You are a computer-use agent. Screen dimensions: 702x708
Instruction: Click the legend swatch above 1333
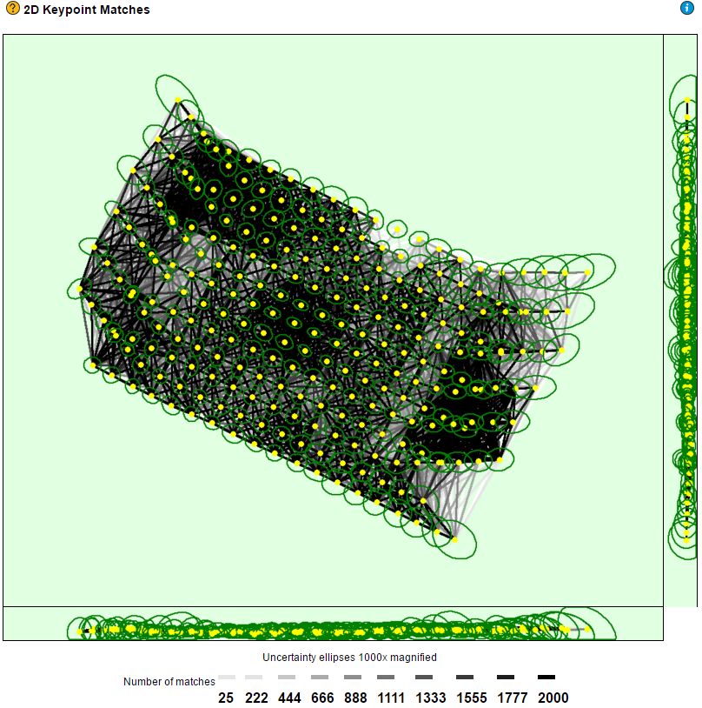(424, 677)
